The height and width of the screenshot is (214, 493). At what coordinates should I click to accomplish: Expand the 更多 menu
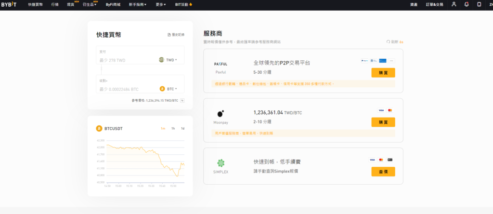click(x=161, y=5)
